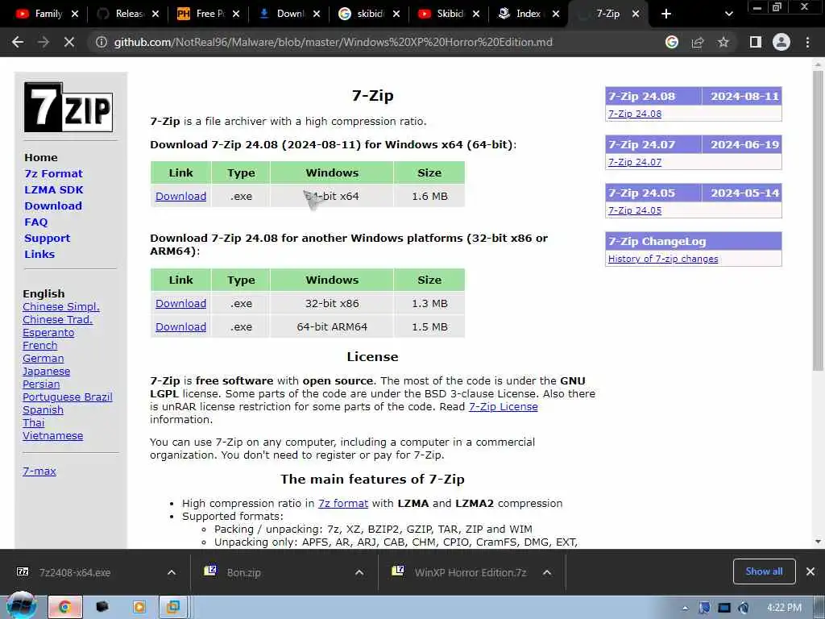Open the 7-Zip License link

point(503,407)
